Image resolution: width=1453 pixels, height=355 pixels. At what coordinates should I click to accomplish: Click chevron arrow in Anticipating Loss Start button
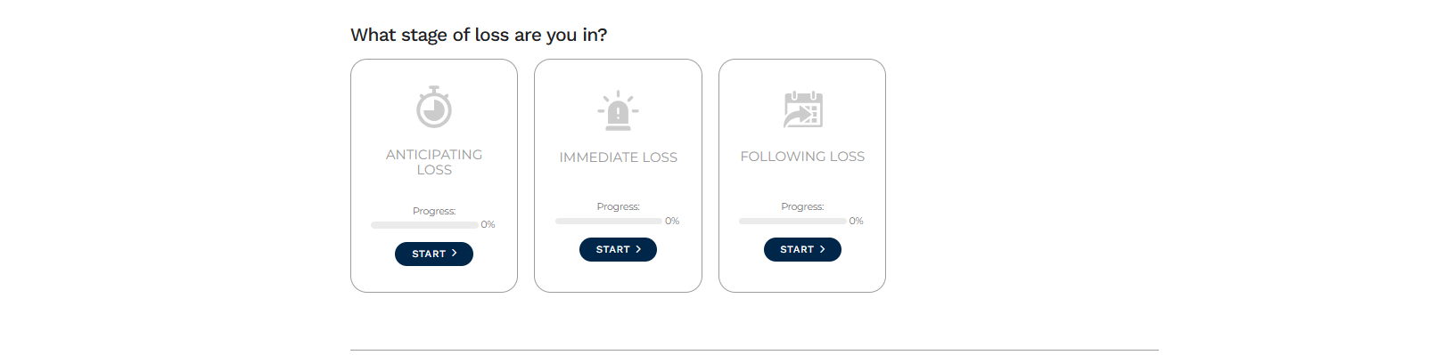coord(455,254)
